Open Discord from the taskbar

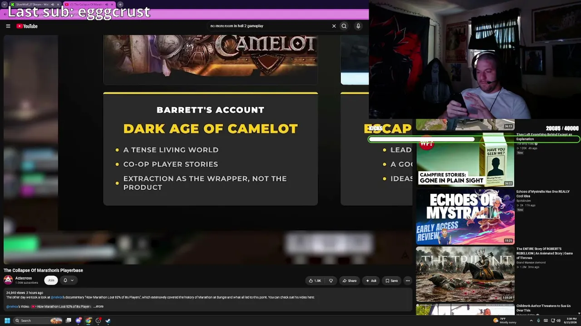79,321
